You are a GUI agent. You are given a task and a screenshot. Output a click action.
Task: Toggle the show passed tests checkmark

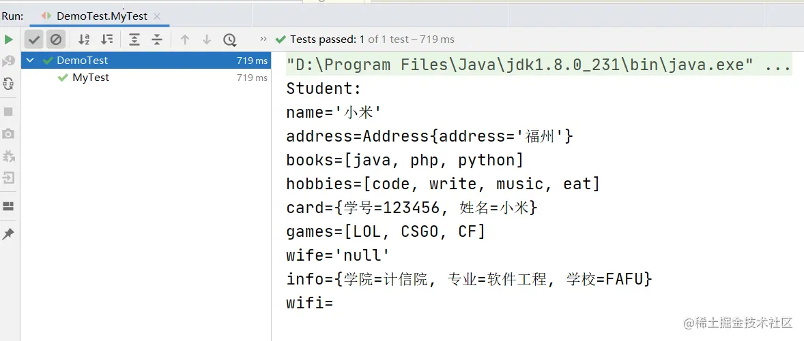(34, 39)
